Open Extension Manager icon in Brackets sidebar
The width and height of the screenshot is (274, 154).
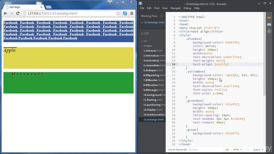[269, 24]
